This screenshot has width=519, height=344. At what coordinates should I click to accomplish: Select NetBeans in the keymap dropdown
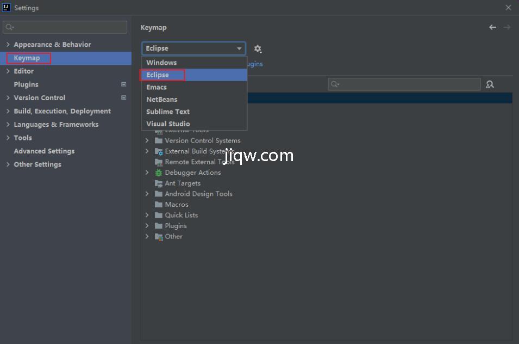[161, 99]
